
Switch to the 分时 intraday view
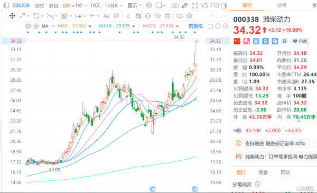coord(39,6)
